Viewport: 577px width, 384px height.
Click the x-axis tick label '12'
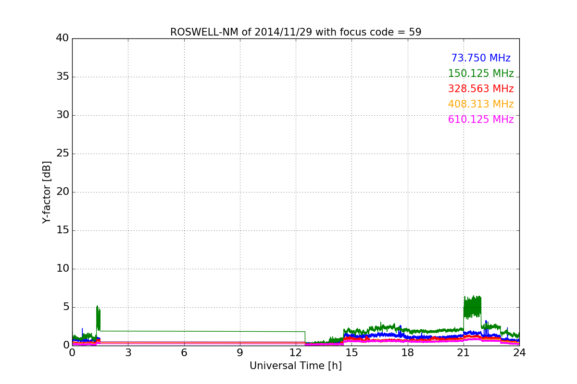coord(296,353)
